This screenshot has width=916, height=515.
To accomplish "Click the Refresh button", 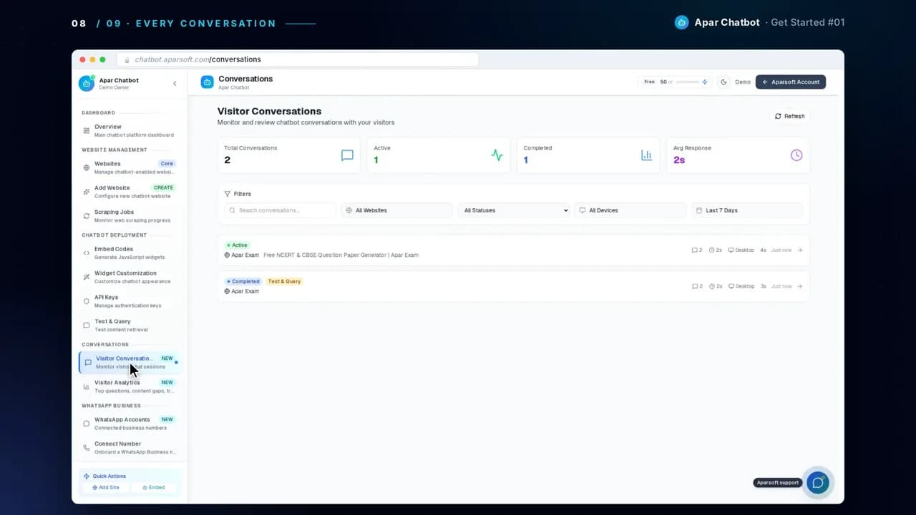I will (x=789, y=116).
